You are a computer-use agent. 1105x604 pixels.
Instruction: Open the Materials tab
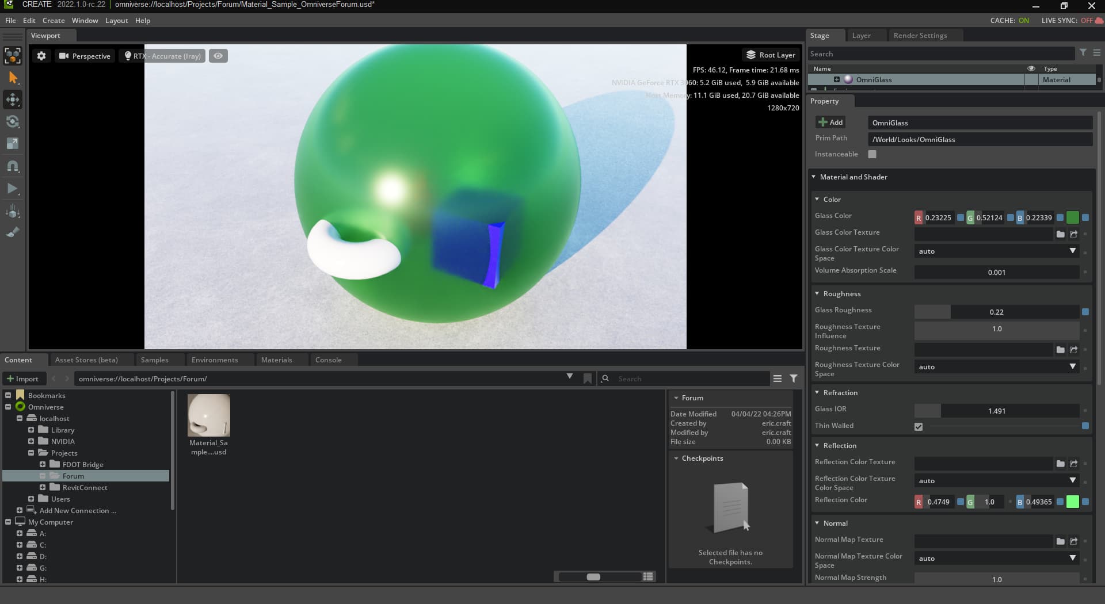click(x=276, y=360)
